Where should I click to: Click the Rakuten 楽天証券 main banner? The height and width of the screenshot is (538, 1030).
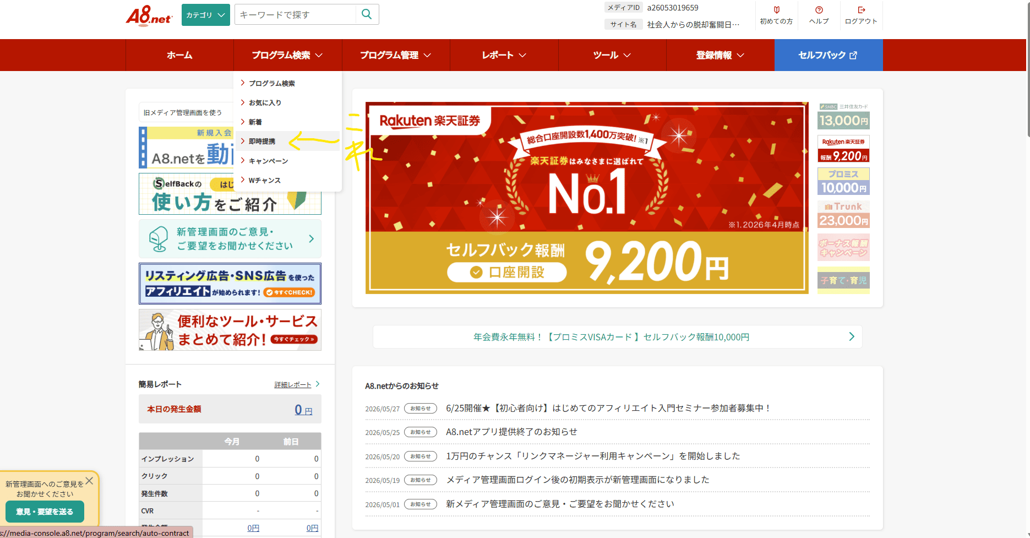point(587,198)
